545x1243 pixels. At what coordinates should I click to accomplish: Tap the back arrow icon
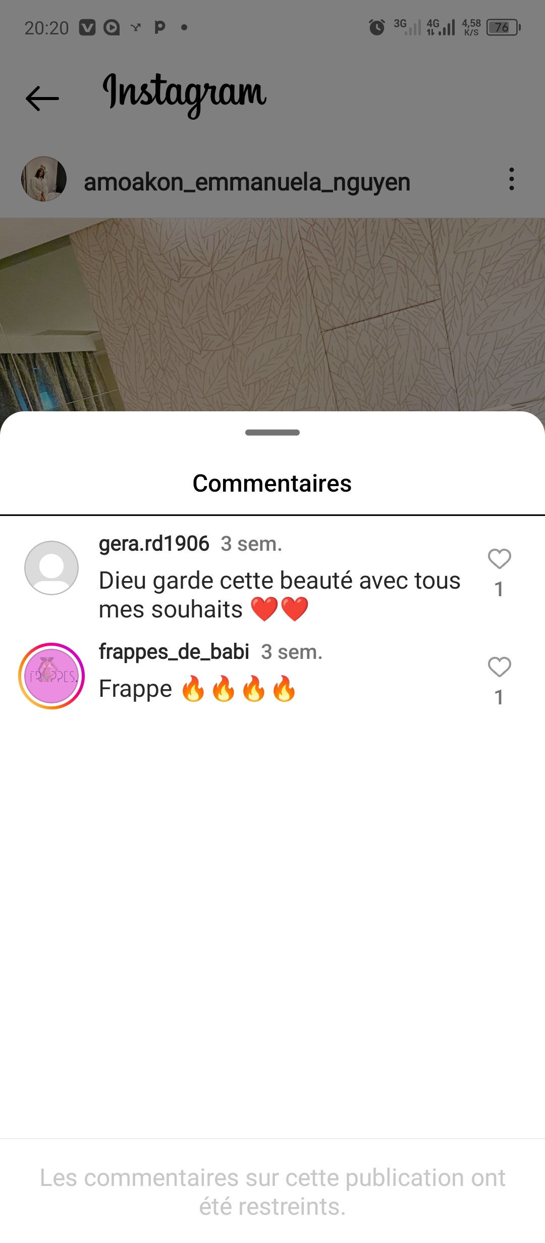pyautogui.click(x=42, y=98)
